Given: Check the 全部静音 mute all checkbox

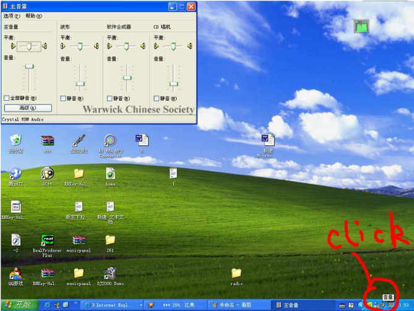Looking at the screenshot, I should [x=7, y=98].
